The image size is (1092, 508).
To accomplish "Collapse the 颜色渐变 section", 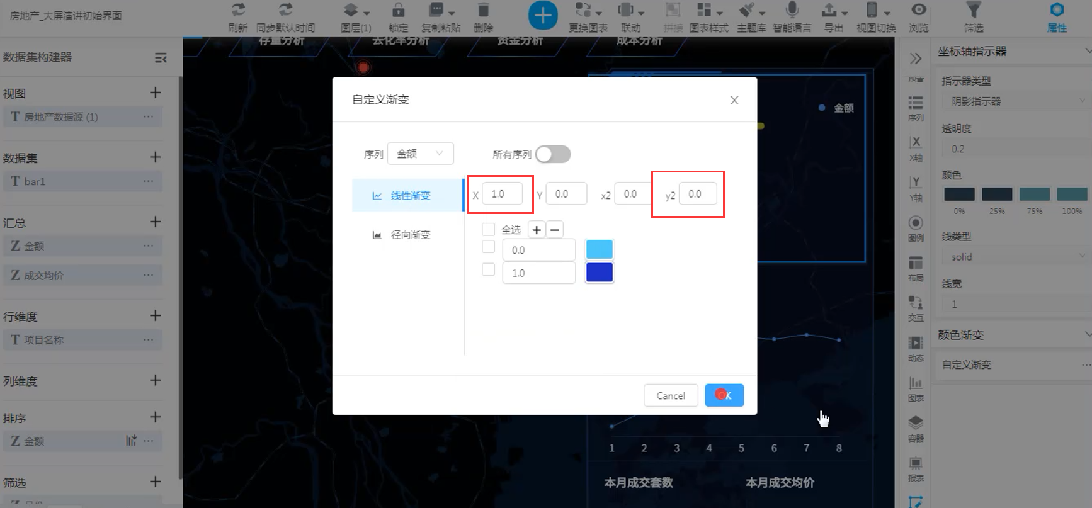I will click(1088, 335).
